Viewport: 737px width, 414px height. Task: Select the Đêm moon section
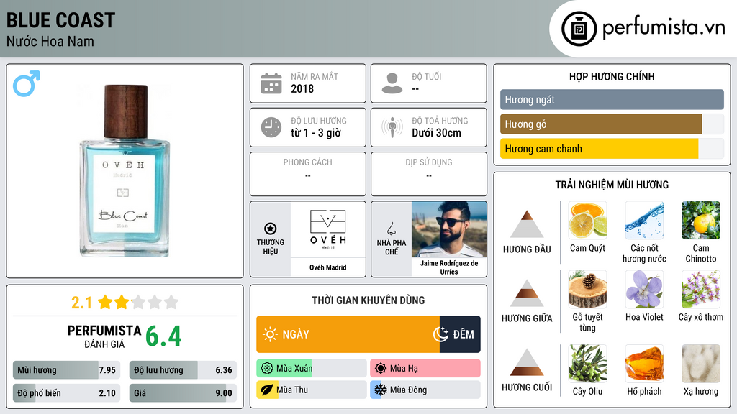click(460, 334)
